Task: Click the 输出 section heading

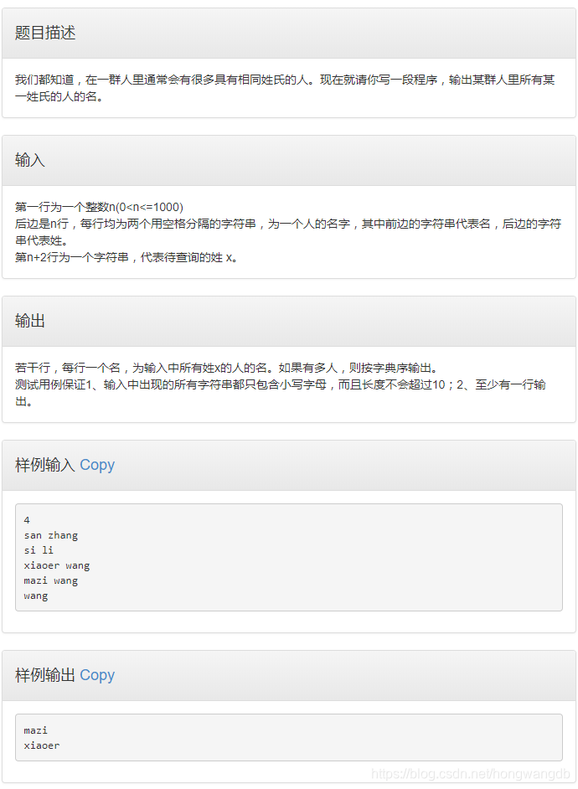Action: (30, 321)
